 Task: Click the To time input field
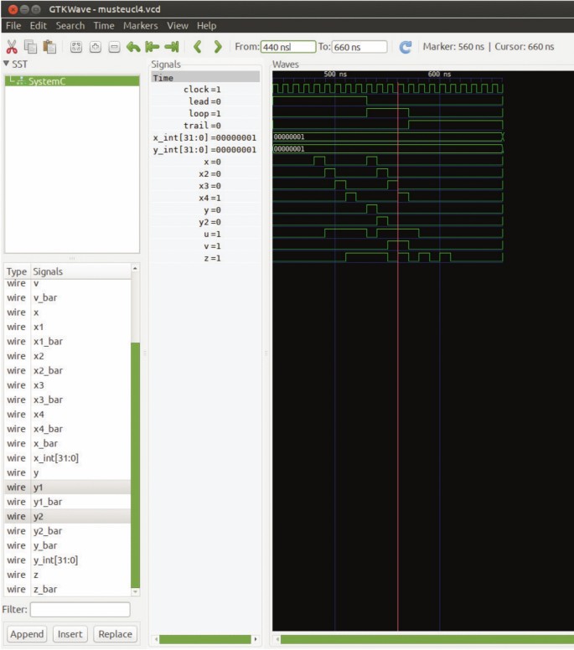[x=360, y=47]
